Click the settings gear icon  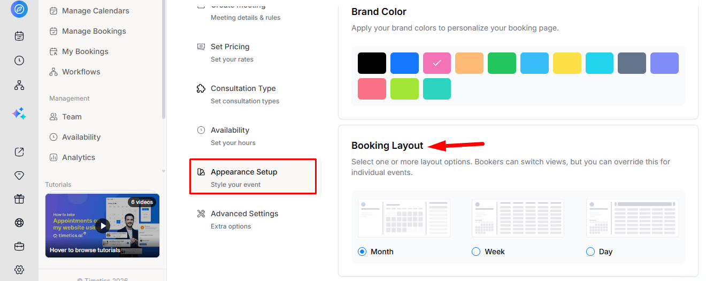tap(19, 270)
